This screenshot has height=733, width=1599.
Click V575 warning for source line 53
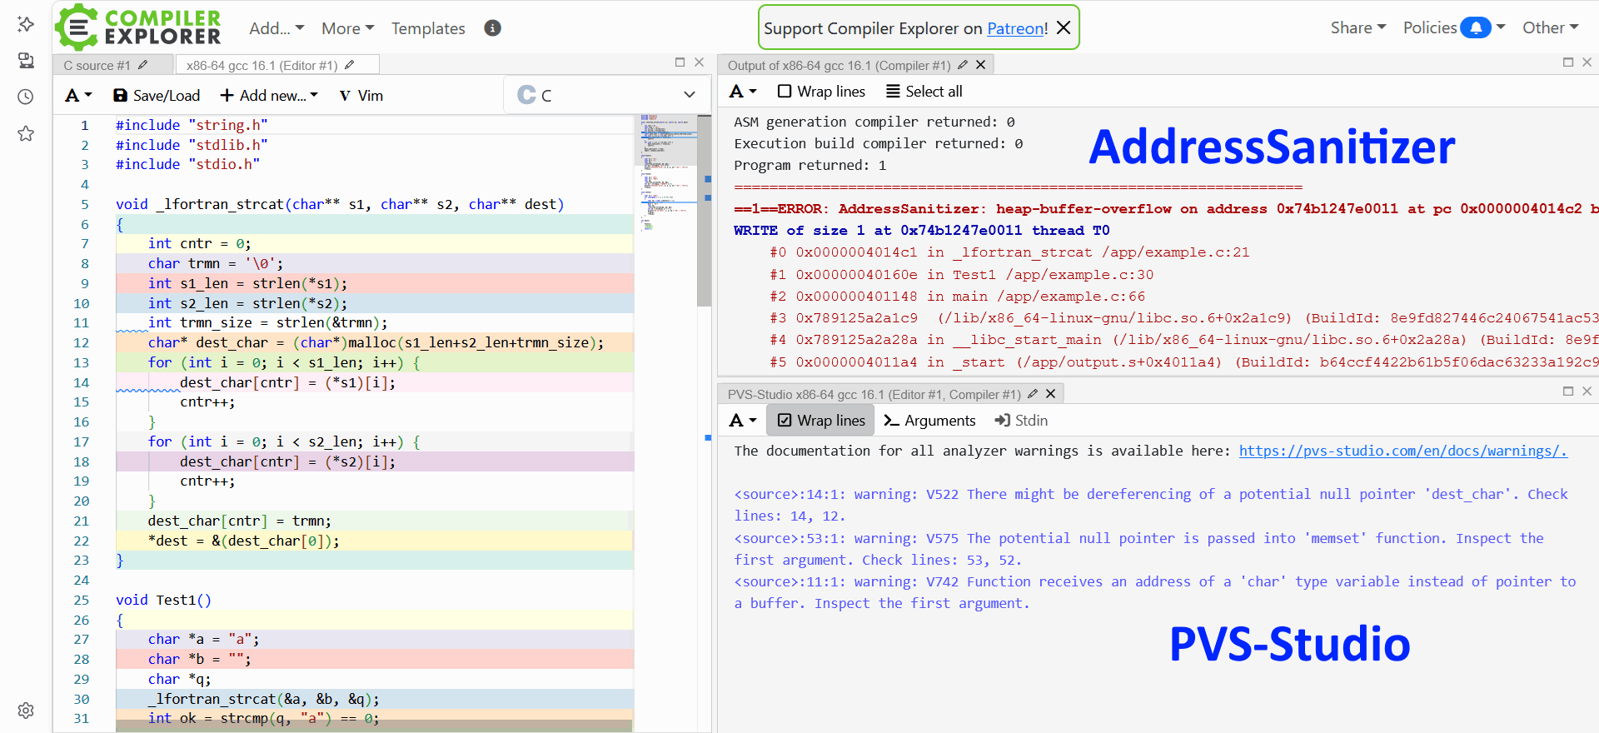tap(1139, 549)
